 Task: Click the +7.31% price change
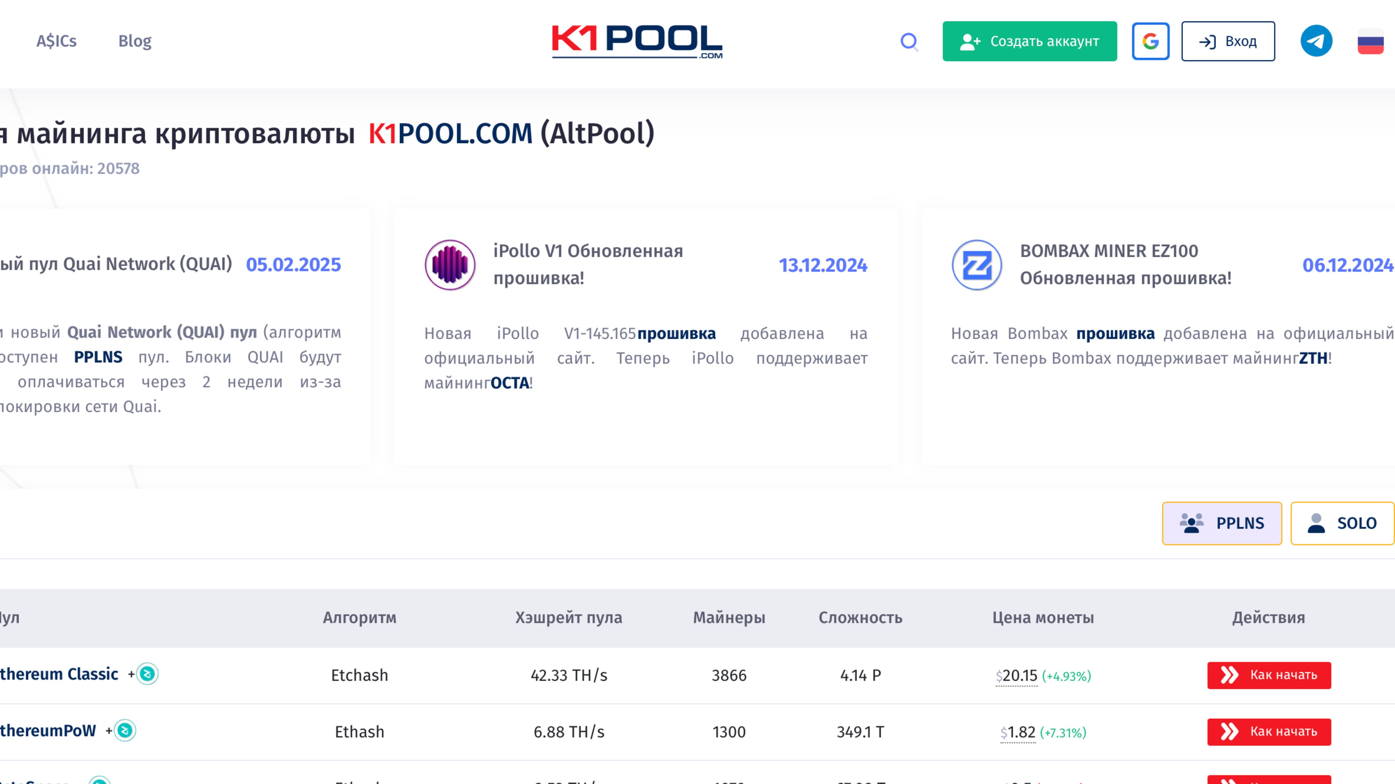click(x=1063, y=734)
